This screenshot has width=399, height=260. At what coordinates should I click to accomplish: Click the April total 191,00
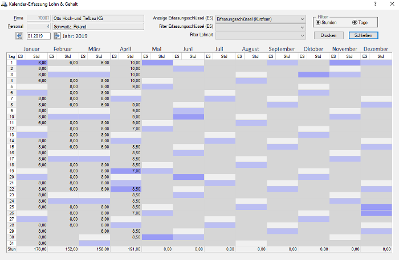tap(126, 249)
